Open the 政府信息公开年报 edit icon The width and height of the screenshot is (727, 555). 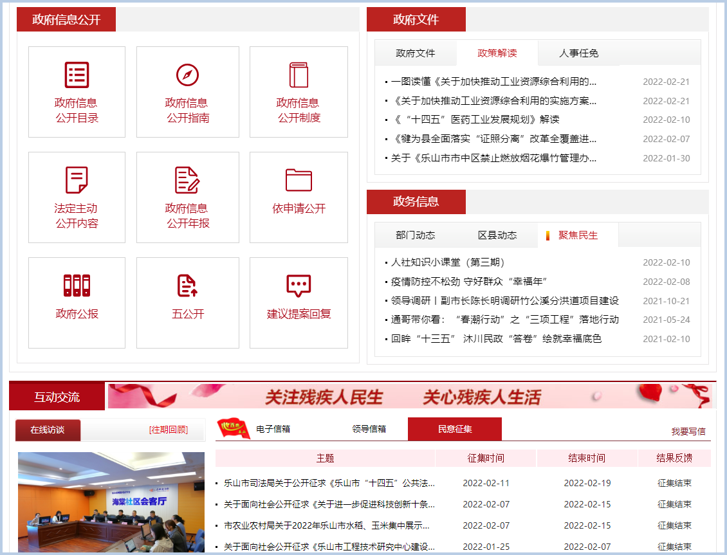click(x=187, y=180)
